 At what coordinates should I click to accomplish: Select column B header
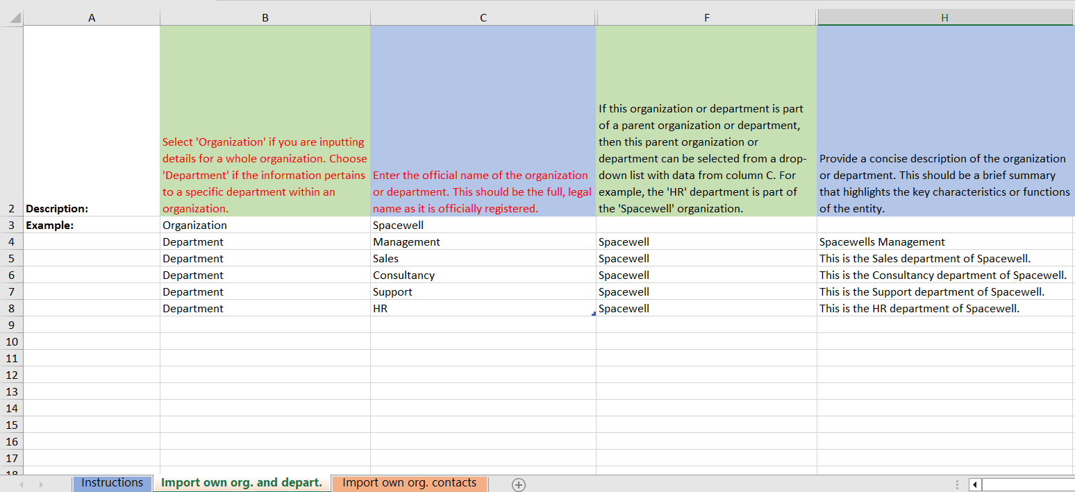pos(265,18)
